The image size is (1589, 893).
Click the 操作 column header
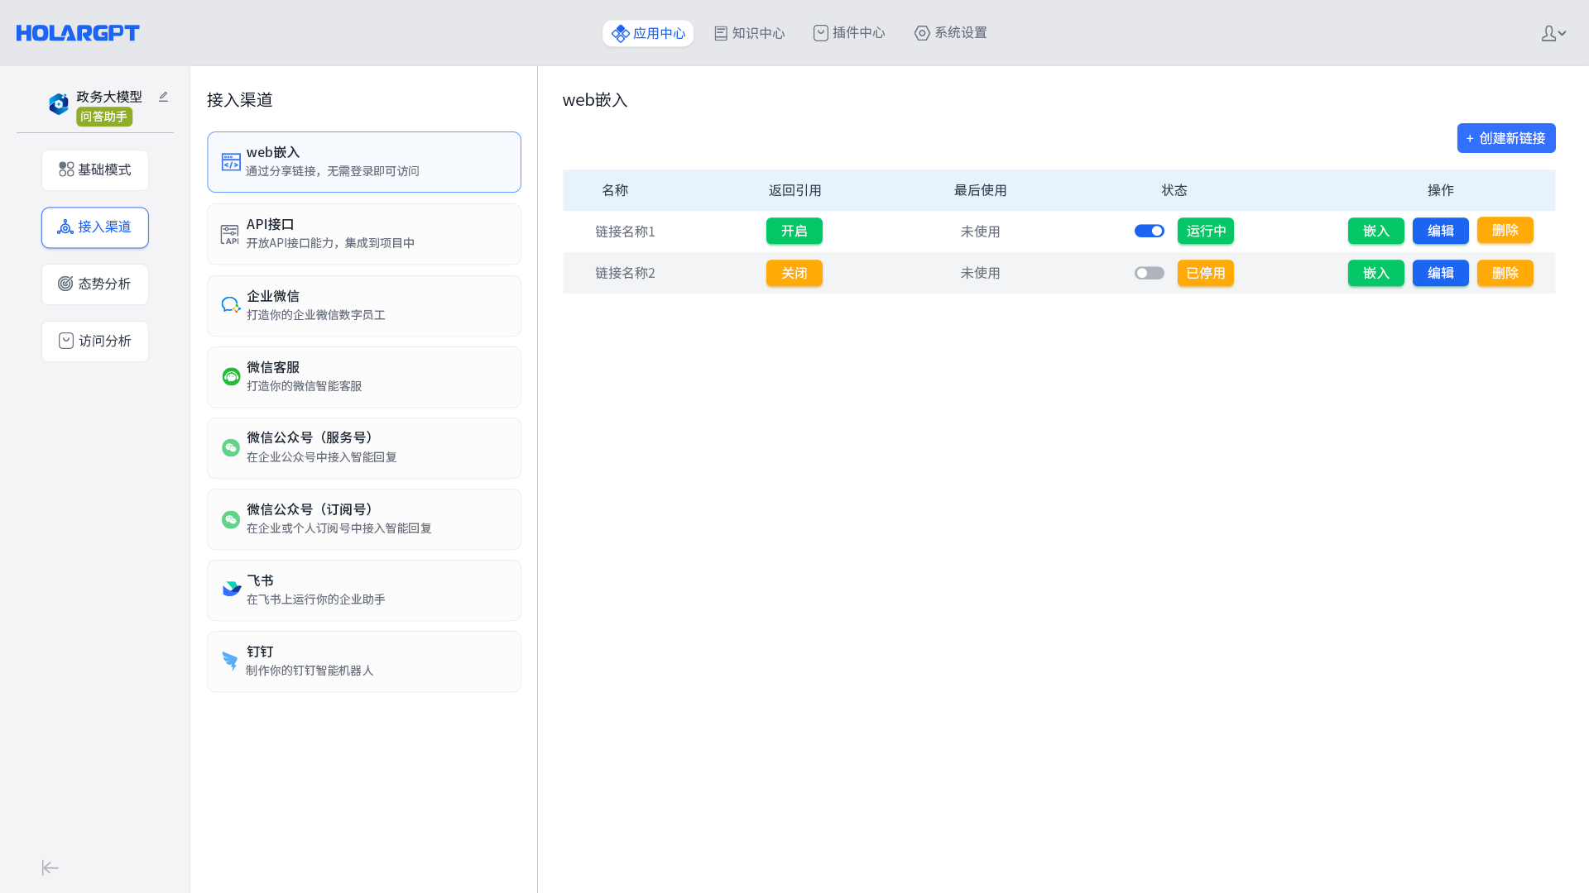[1441, 190]
